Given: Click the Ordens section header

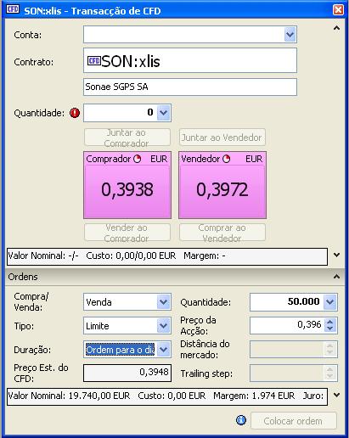Looking at the screenshot, I should point(175,277).
